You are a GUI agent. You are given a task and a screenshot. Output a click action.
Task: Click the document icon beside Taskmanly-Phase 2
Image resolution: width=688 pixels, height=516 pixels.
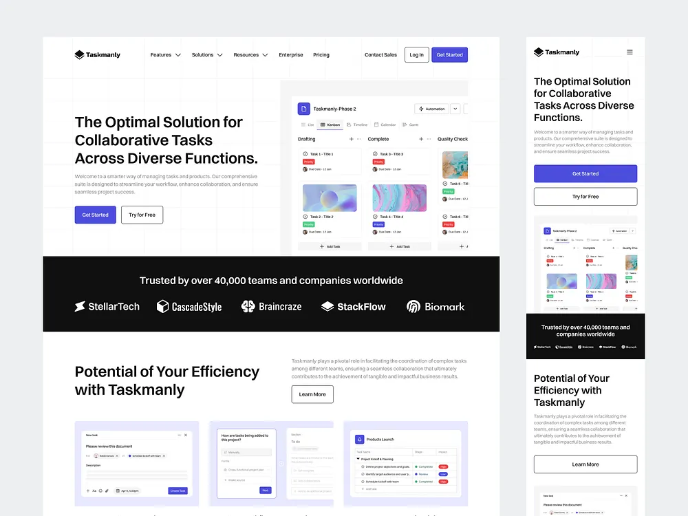(303, 108)
